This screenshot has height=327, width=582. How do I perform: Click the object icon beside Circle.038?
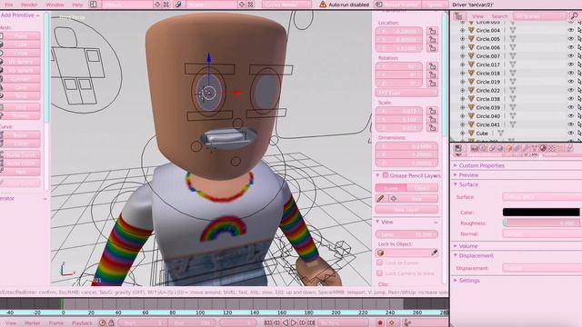click(x=471, y=99)
